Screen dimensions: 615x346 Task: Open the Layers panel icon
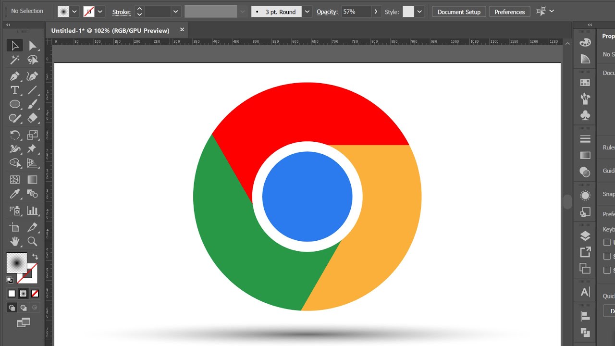point(585,236)
